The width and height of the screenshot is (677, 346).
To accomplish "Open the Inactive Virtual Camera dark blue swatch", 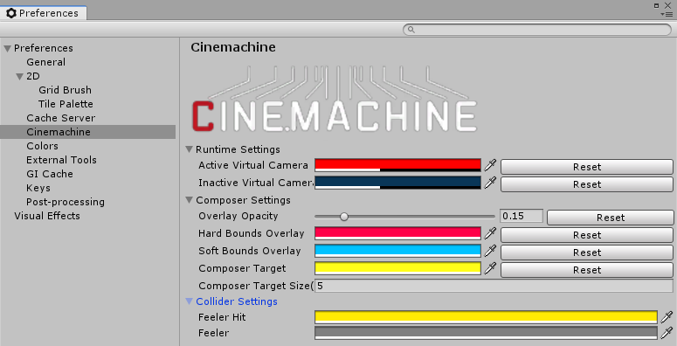I will pyautogui.click(x=397, y=183).
